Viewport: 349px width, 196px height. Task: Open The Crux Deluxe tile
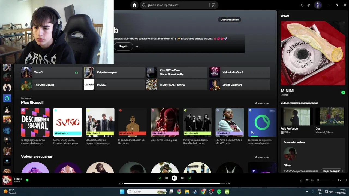51,85
